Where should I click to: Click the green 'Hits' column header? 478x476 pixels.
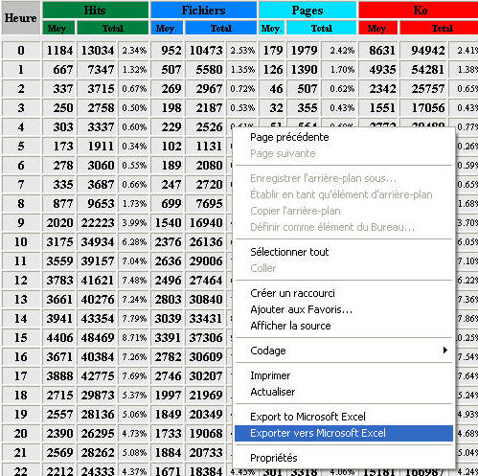95,11
